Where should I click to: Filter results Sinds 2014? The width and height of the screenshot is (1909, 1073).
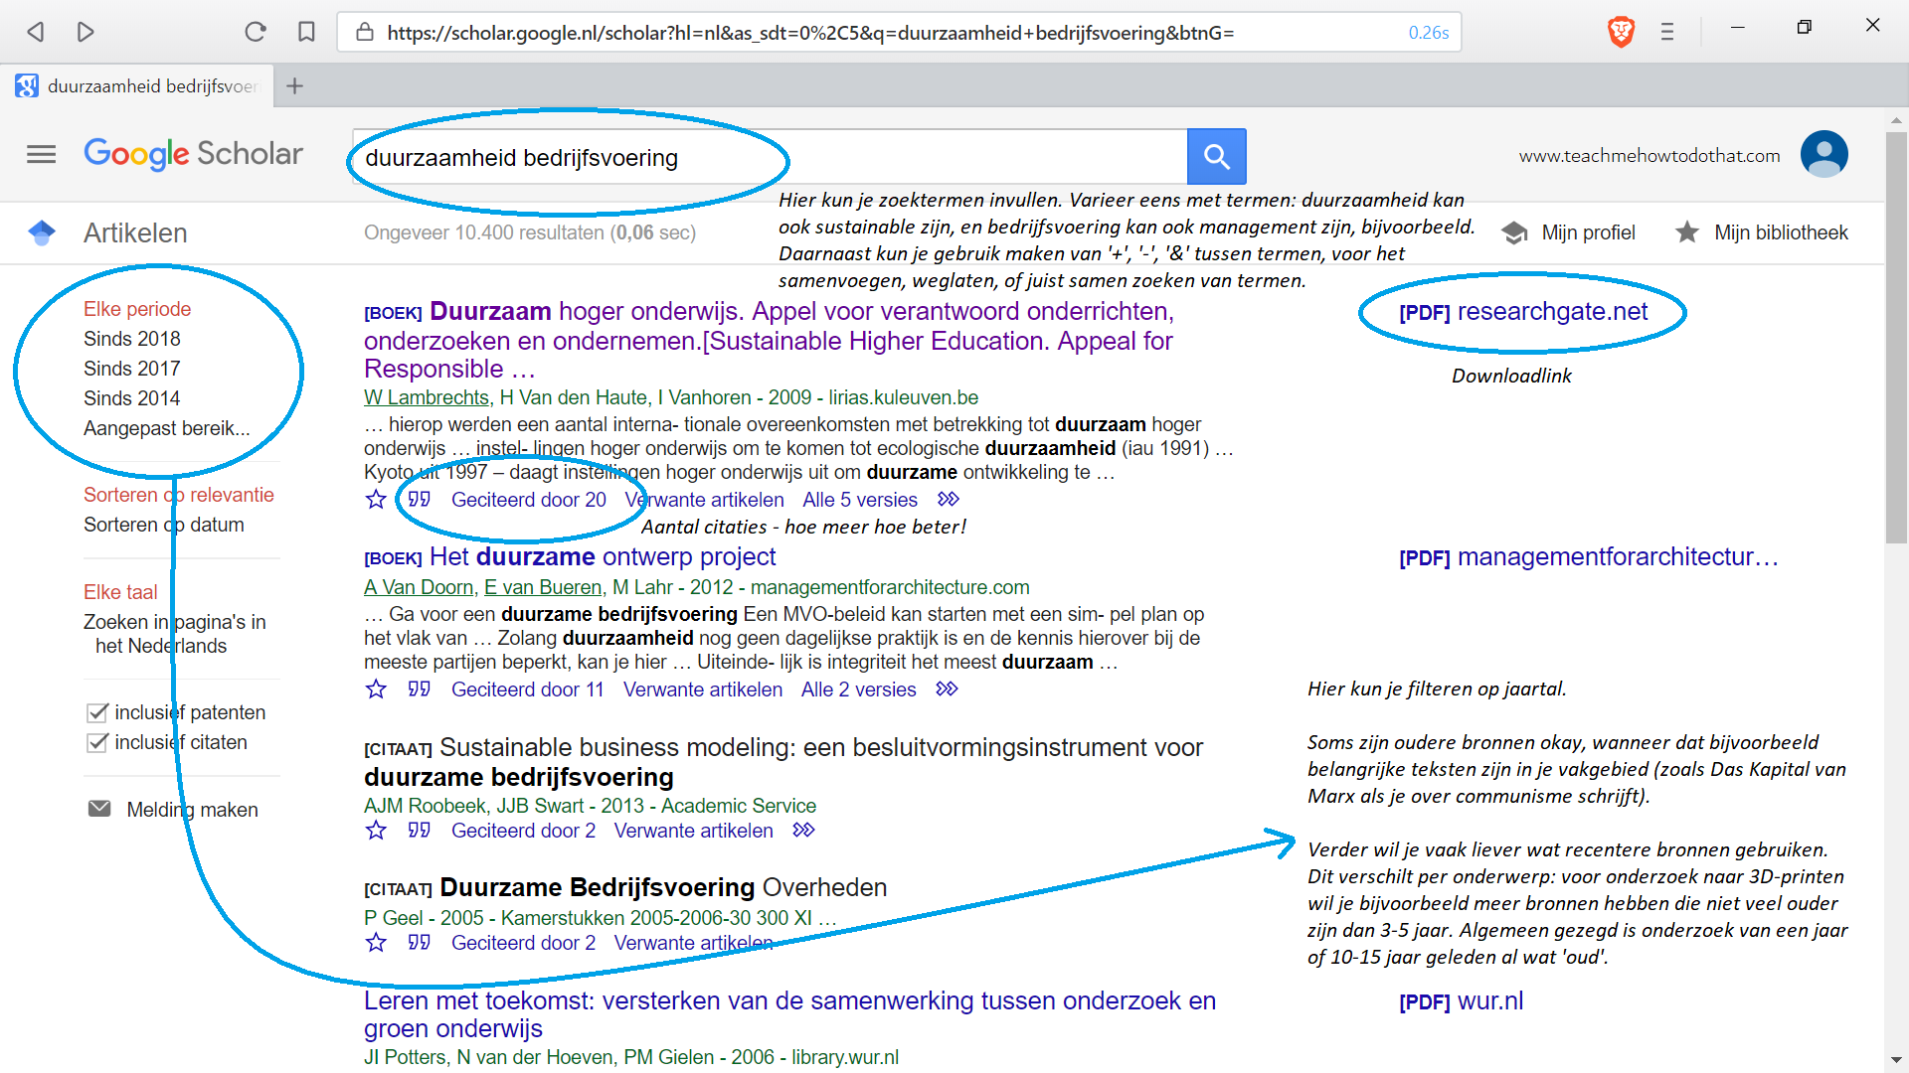(x=132, y=398)
